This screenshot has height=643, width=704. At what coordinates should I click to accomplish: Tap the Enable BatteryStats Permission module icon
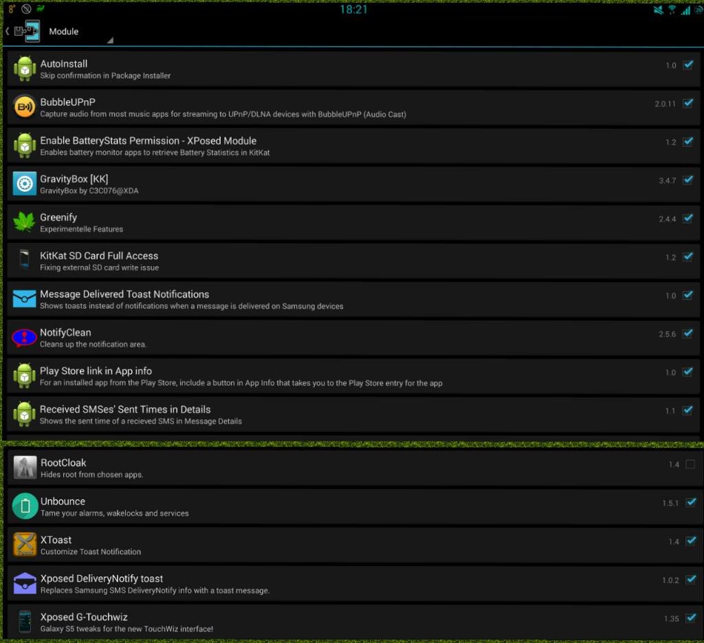25,146
